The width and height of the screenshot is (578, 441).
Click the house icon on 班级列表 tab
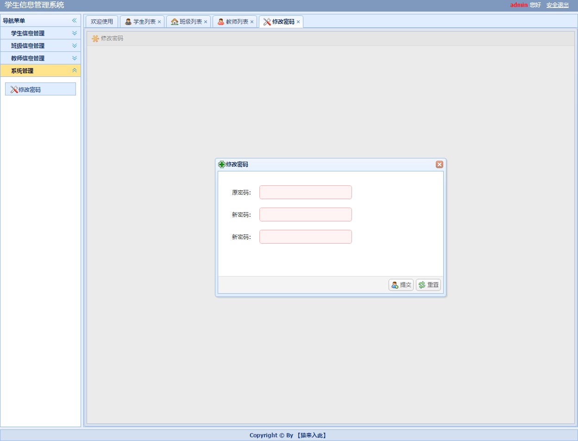[x=175, y=22]
